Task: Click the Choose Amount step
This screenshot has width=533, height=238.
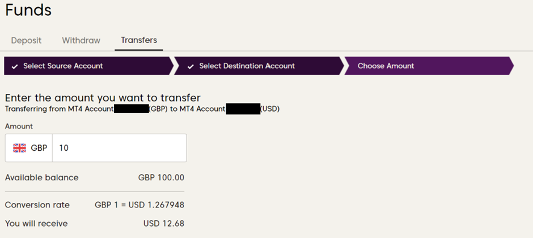Action: [386, 66]
